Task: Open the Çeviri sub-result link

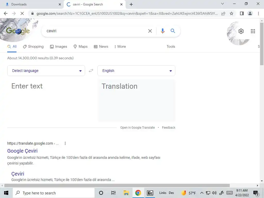Action: coord(18,174)
